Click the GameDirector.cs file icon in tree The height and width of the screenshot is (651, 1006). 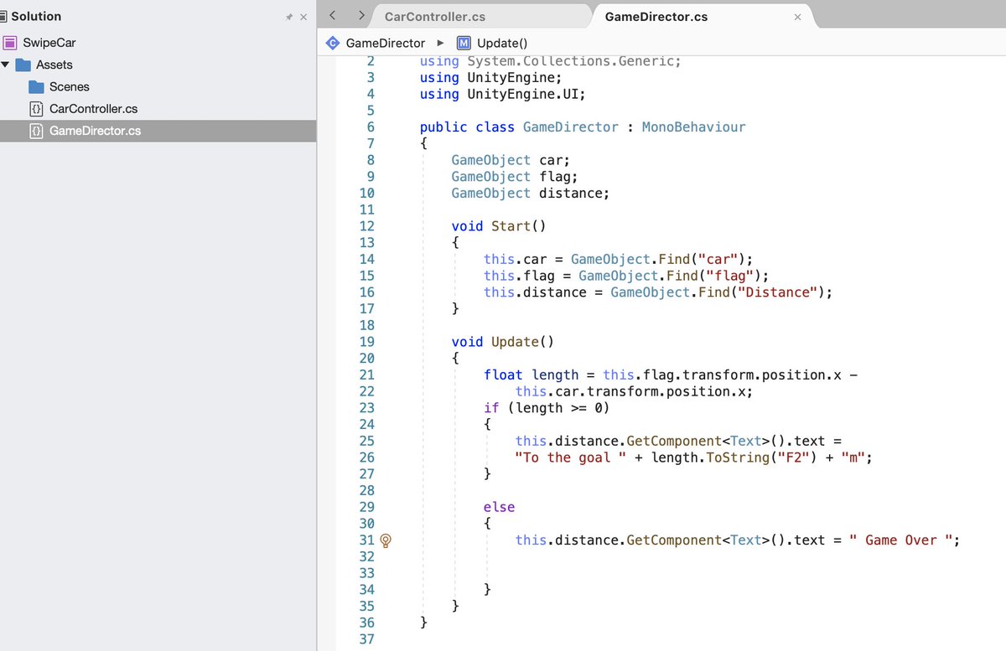pyautogui.click(x=36, y=131)
